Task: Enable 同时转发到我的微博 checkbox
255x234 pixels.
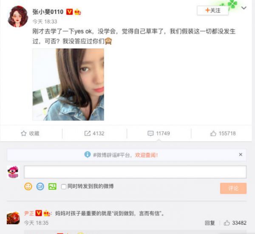Action: click(64, 187)
